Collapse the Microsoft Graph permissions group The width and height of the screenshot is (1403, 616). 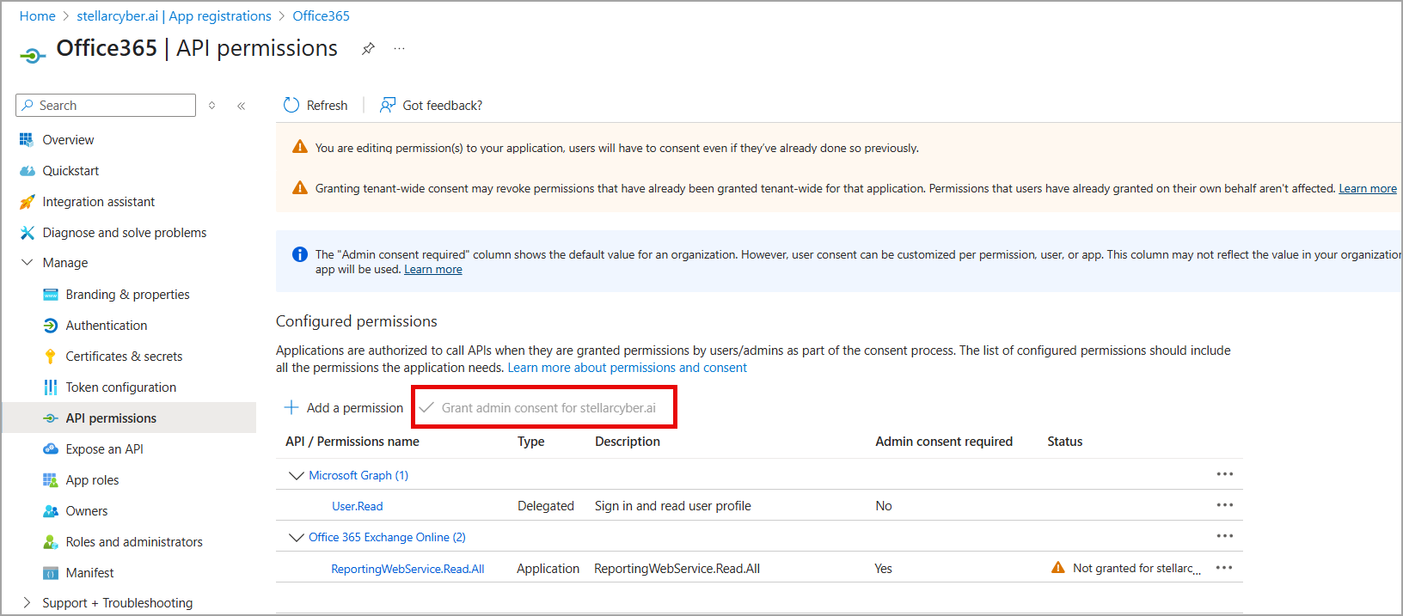point(297,475)
